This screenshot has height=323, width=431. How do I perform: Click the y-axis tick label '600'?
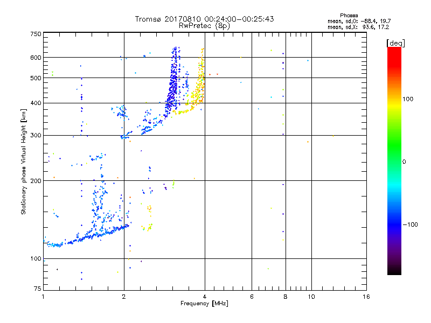pyautogui.click(x=36, y=58)
